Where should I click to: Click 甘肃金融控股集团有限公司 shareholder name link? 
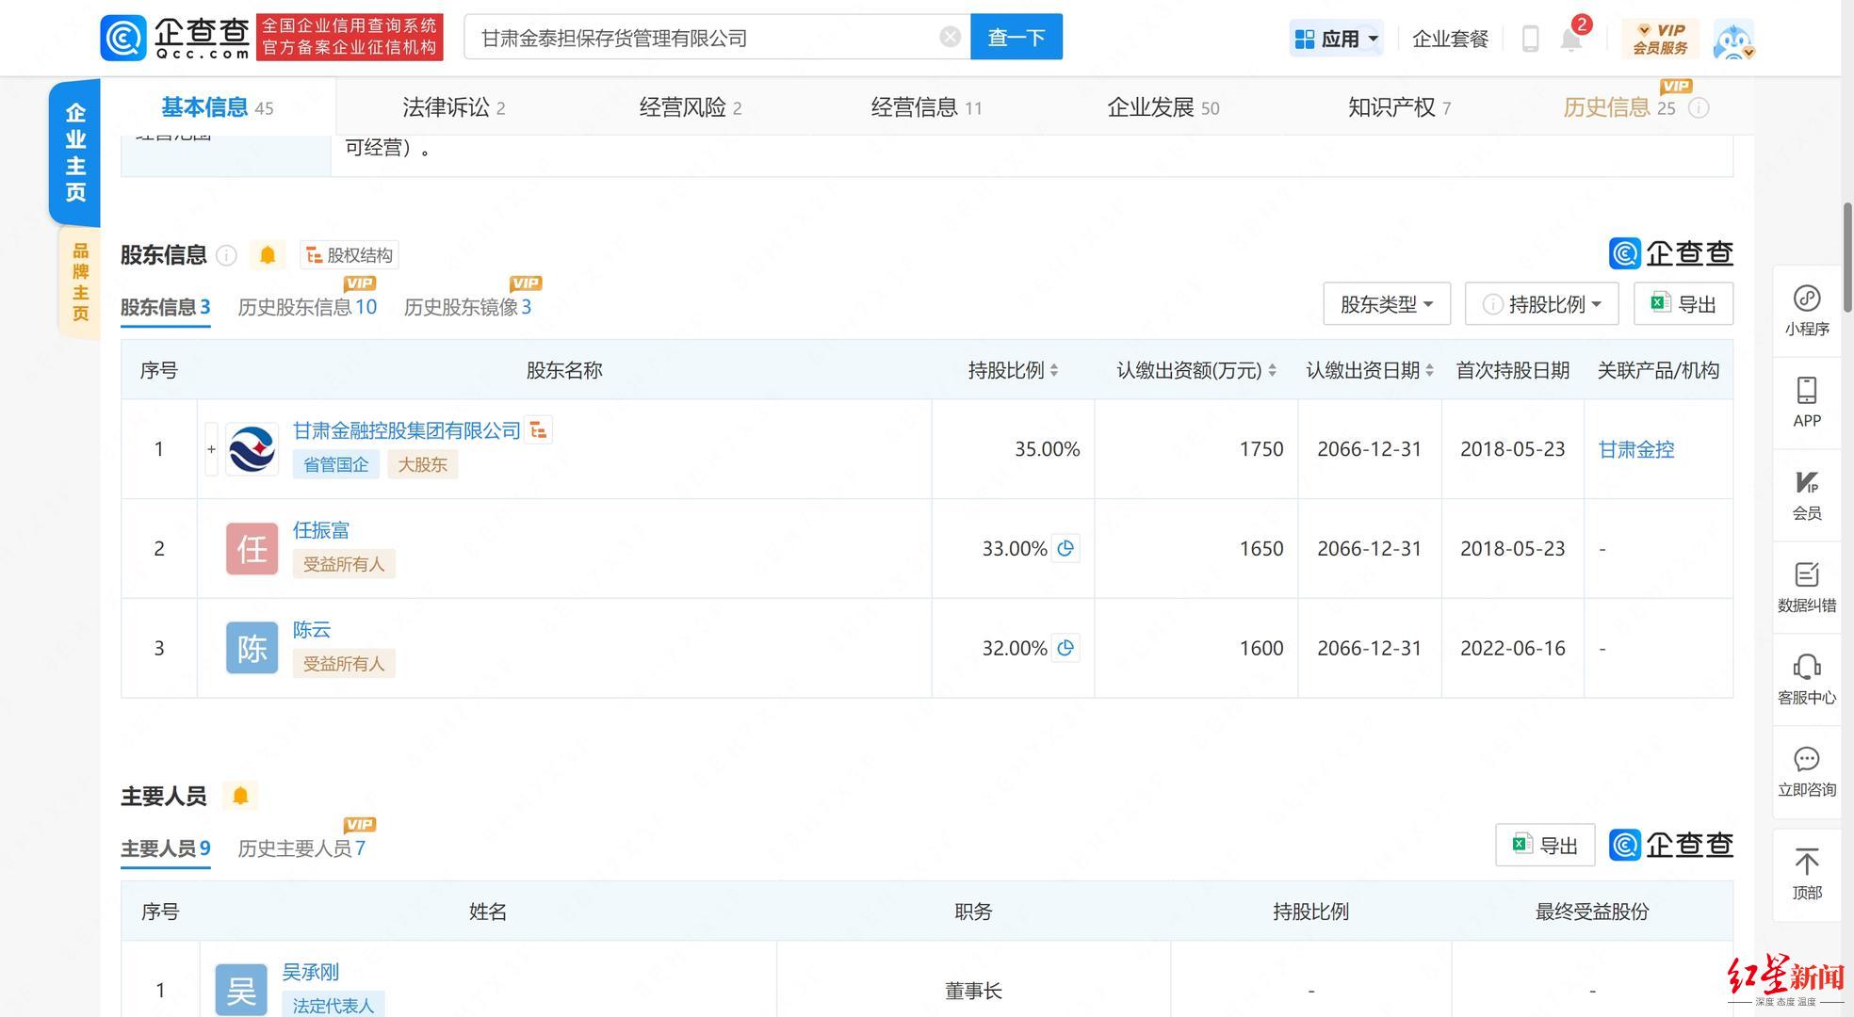pos(406,429)
